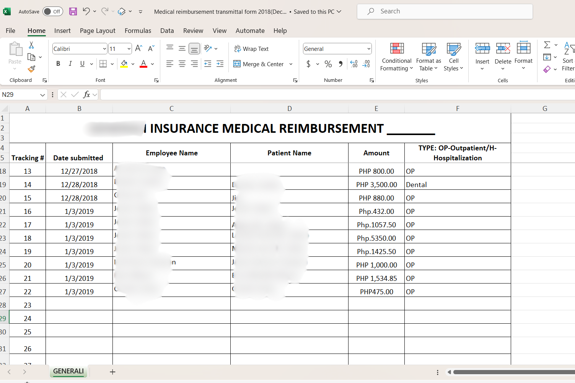Image resolution: width=575 pixels, height=383 pixels.
Task: Toggle Middle Align vertical alignment
Action: point(182,48)
